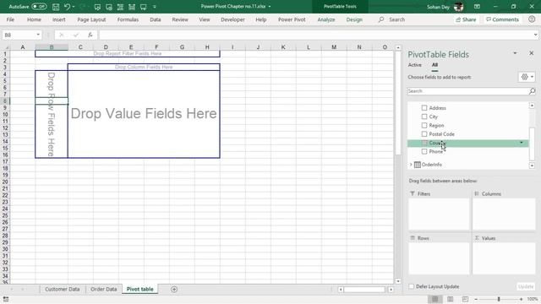This screenshot has width=541, height=304.
Task: Toggle AutoSave switch
Action: pyautogui.click(x=39, y=7)
